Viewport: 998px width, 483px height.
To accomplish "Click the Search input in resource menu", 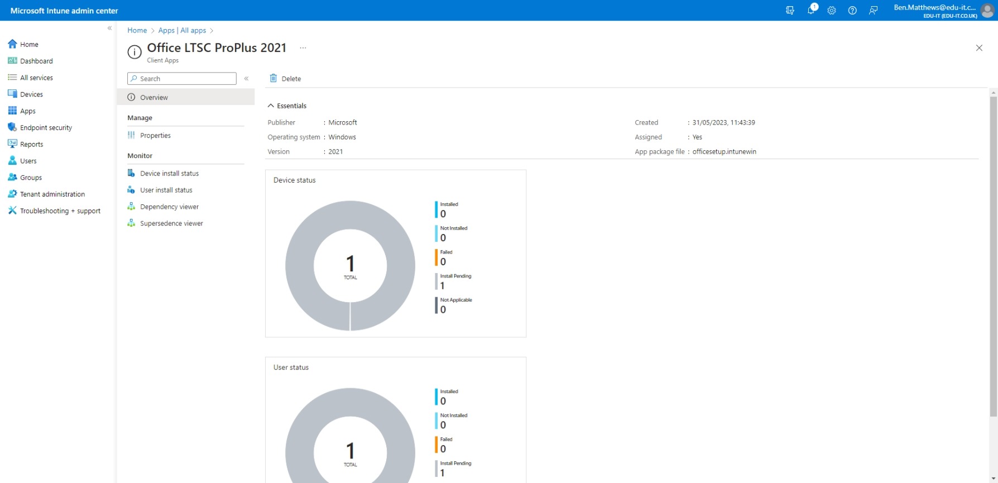I will coord(182,79).
